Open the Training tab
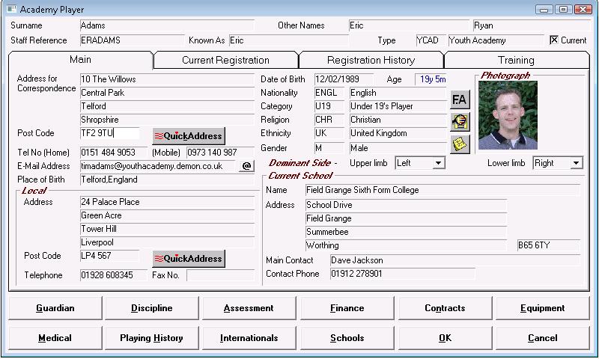Screen dimensions: 599x359 516,61
